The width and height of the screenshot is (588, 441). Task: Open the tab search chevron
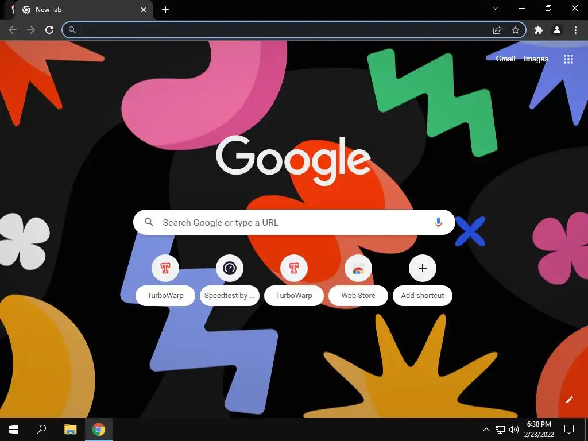click(x=496, y=8)
